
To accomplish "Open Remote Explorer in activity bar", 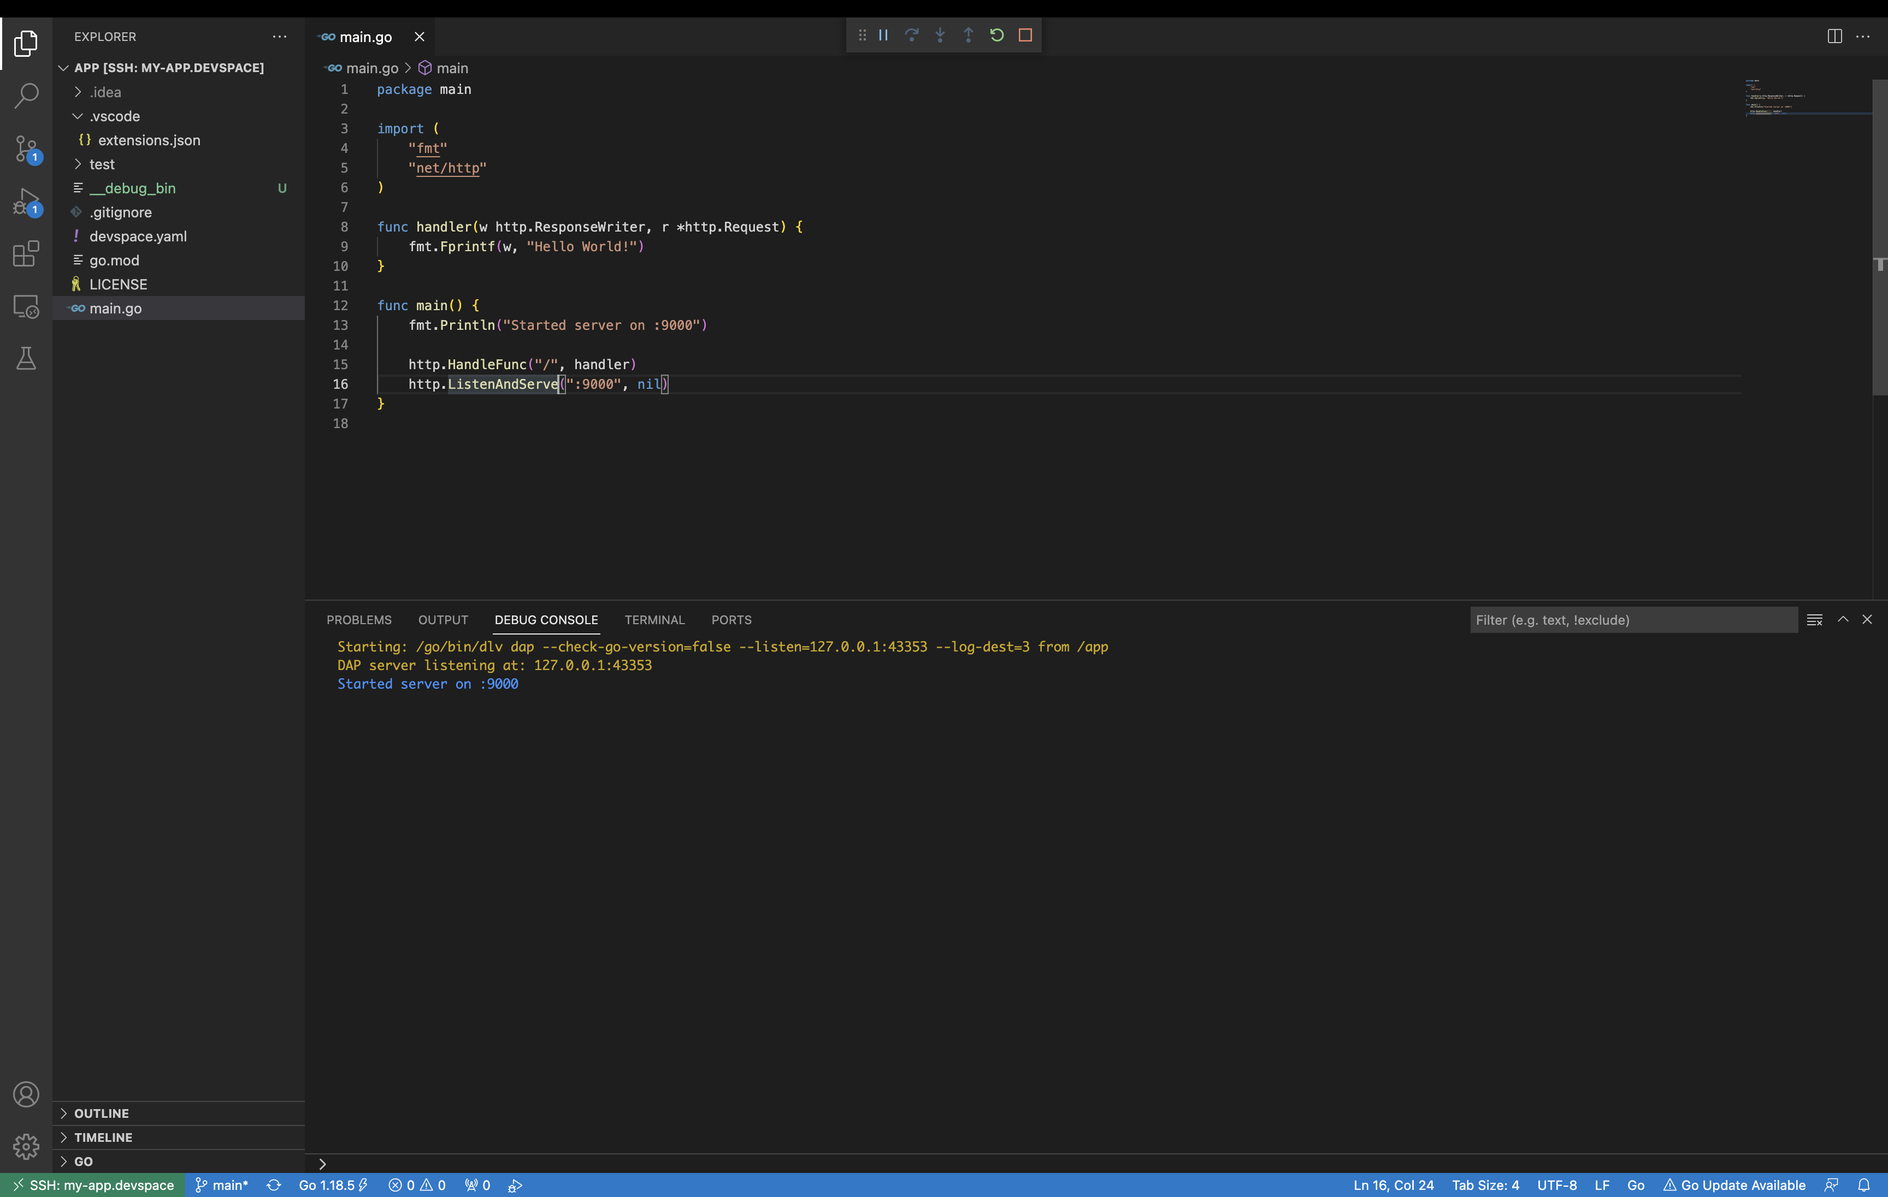I will pyautogui.click(x=26, y=306).
